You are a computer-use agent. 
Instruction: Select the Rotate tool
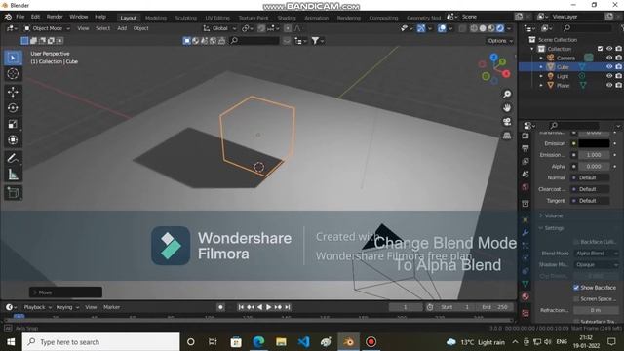click(13, 108)
